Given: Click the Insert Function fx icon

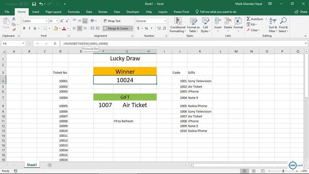Looking at the screenshot, I should coord(55,43).
